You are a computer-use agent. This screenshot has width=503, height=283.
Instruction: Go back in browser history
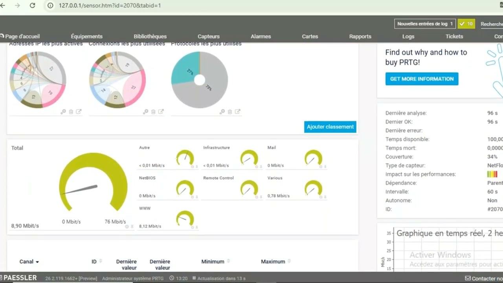[3, 6]
